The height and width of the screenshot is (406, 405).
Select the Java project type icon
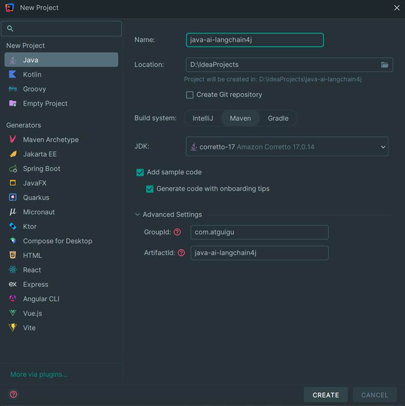tap(12, 60)
